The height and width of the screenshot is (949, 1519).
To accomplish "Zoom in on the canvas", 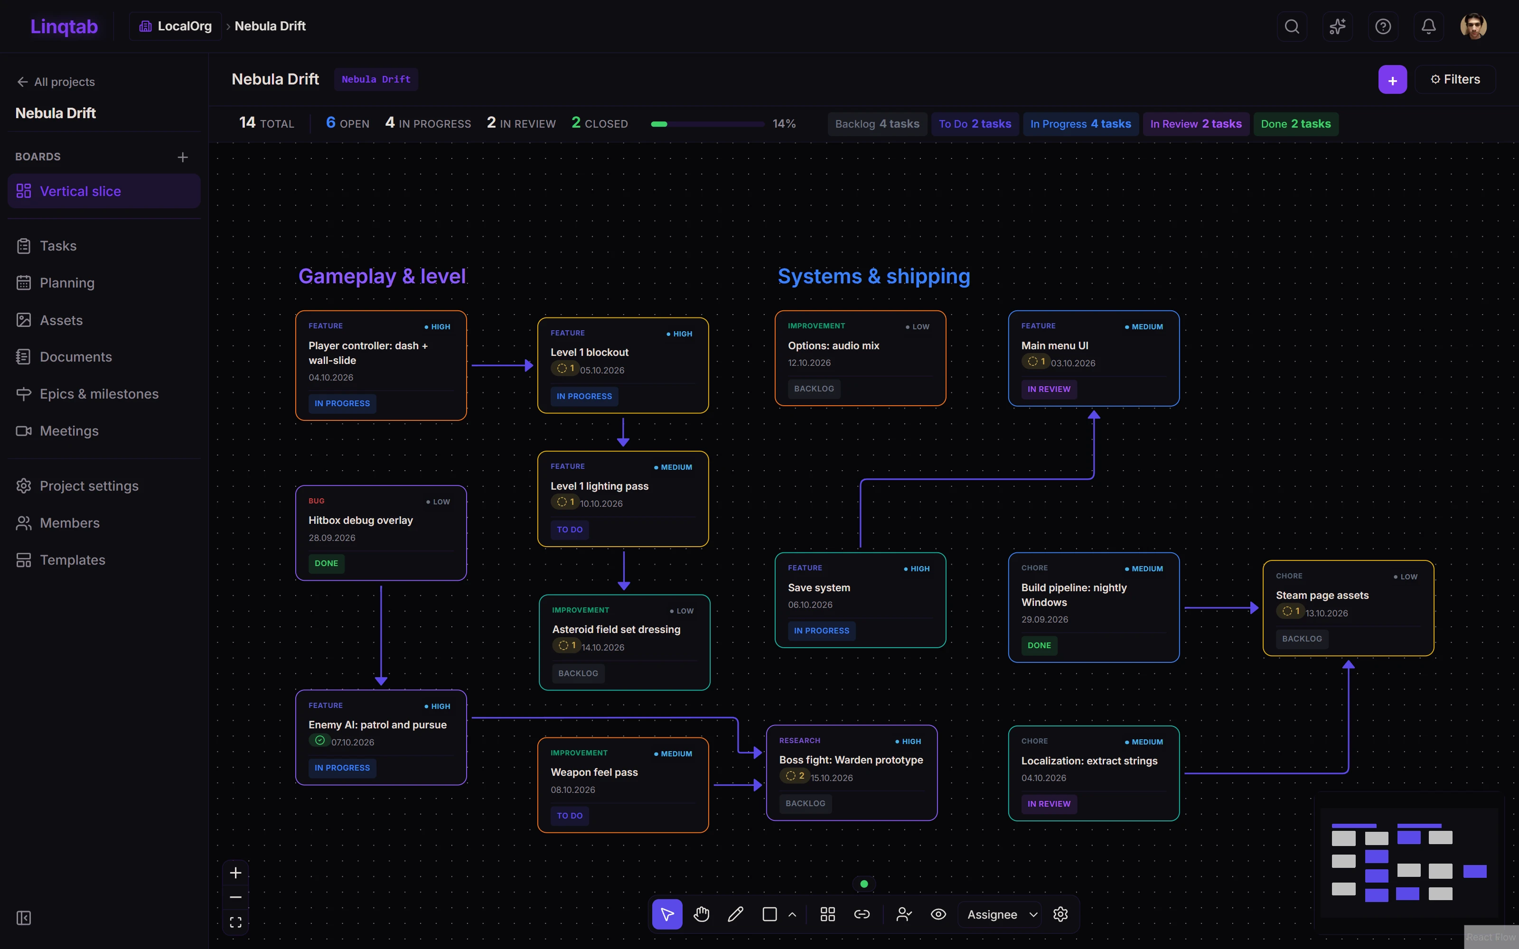I will click(x=235, y=873).
